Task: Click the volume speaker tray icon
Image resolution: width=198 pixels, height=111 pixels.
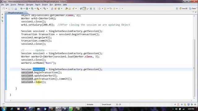Action: (176, 109)
